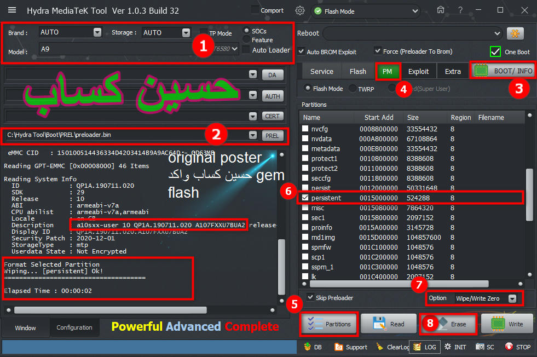Clear the log with ClearLog

pos(392,347)
